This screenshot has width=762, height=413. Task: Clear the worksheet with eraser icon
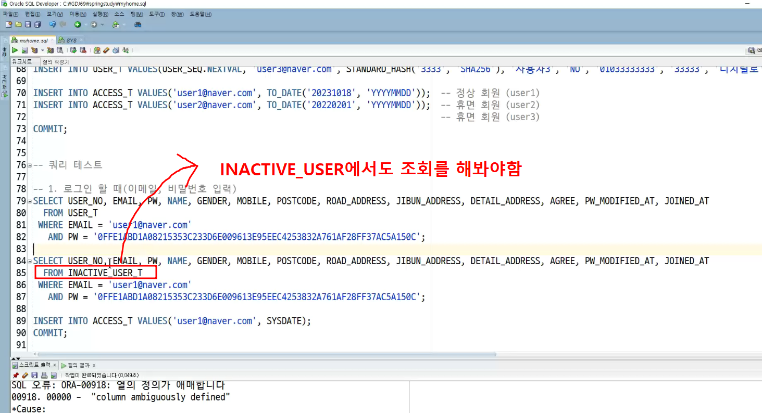click(106, 50)
